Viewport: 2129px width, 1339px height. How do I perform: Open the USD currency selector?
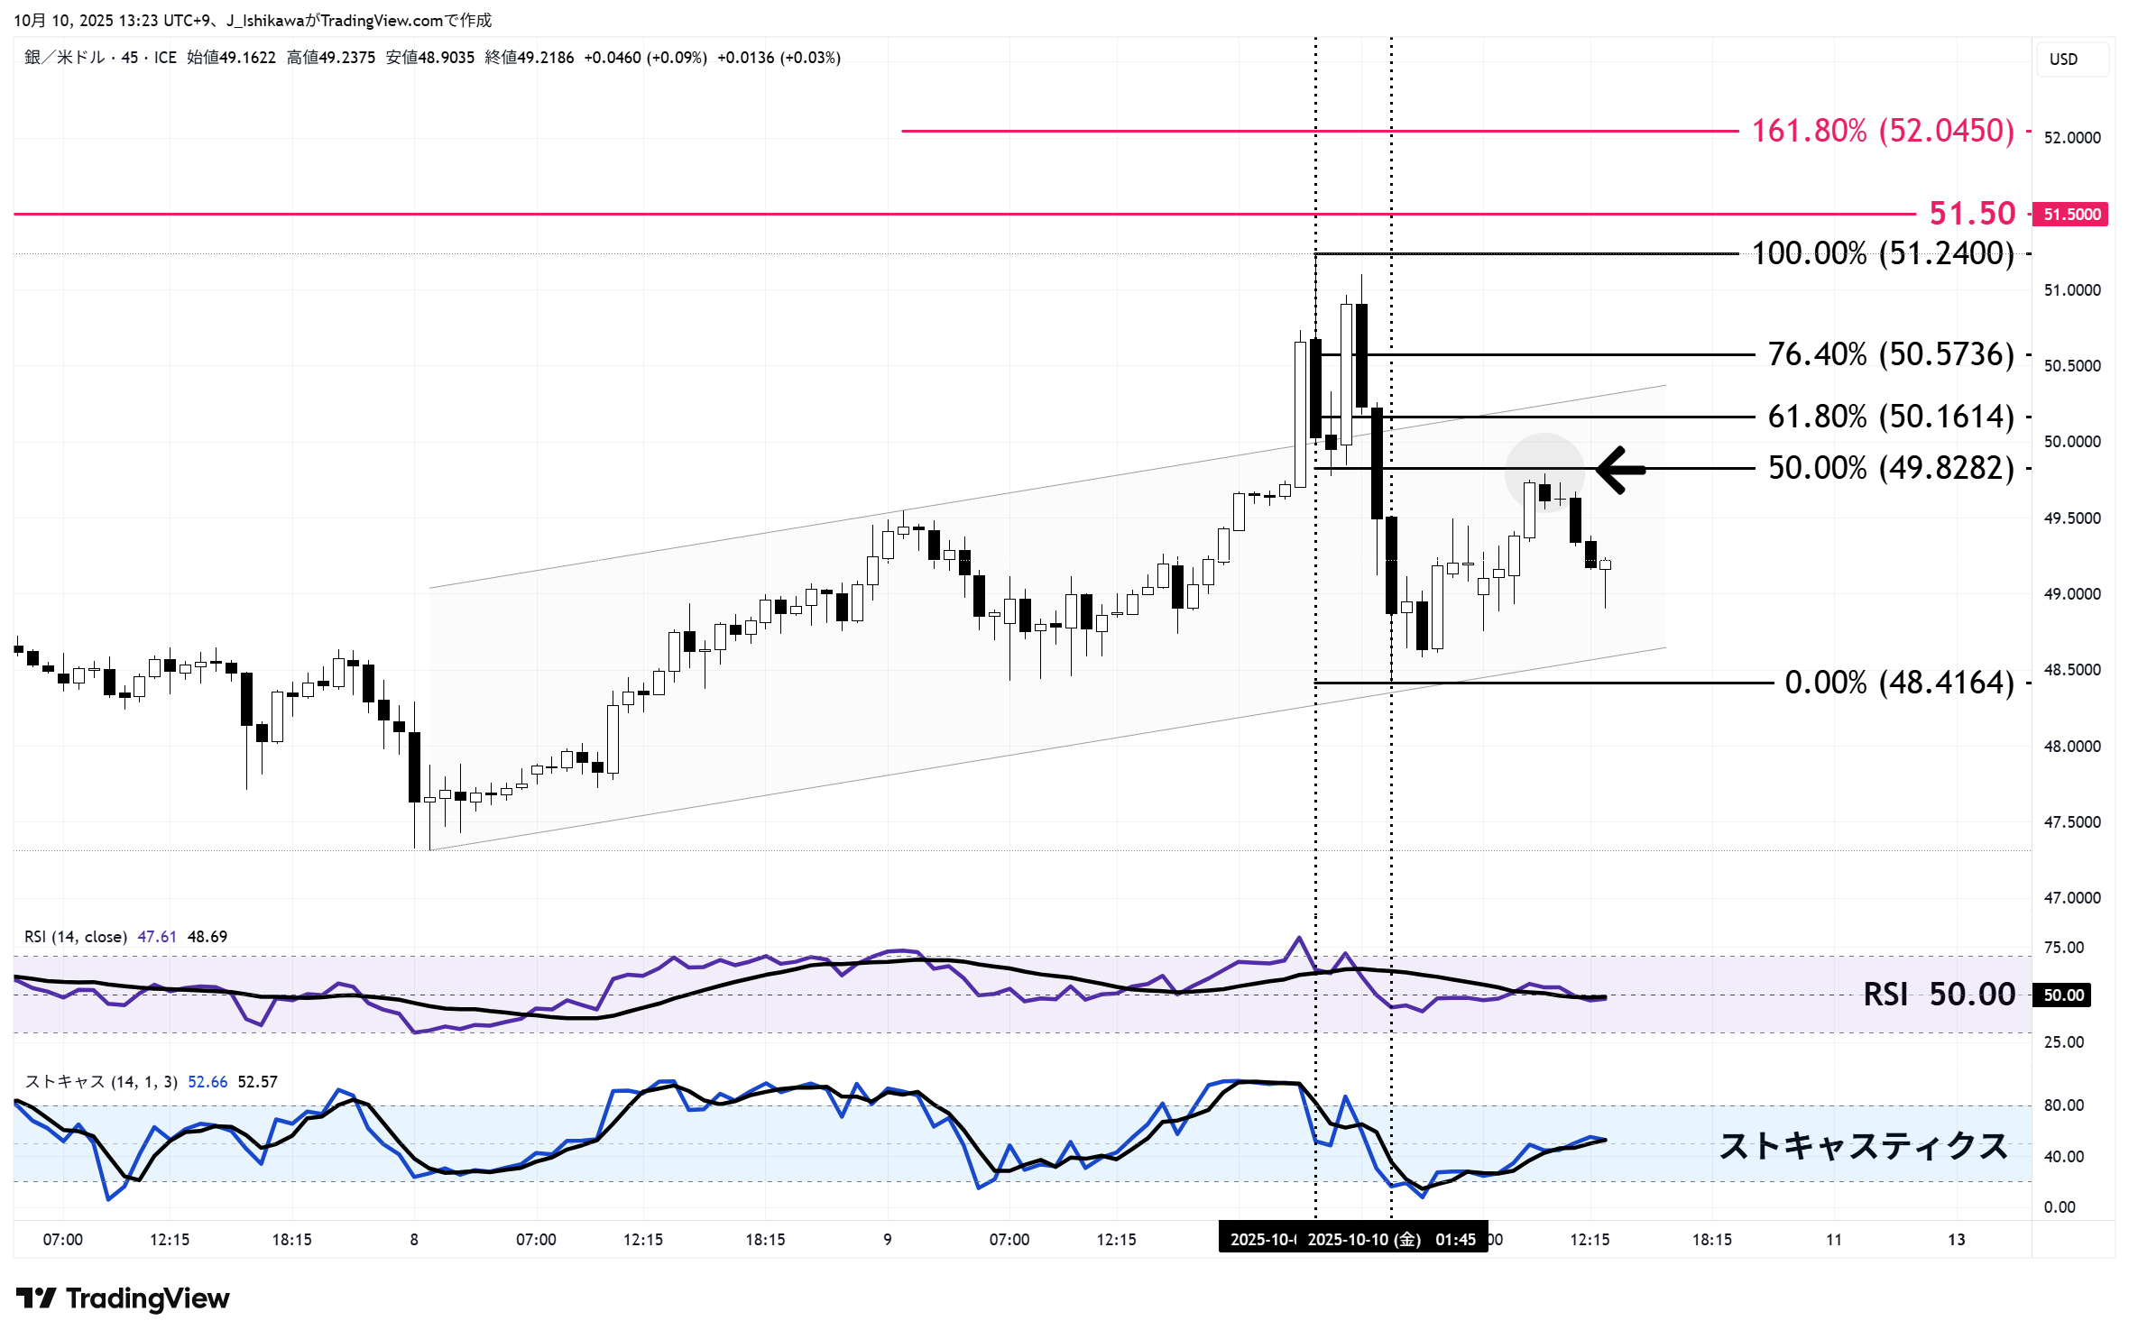point(2071,60)
